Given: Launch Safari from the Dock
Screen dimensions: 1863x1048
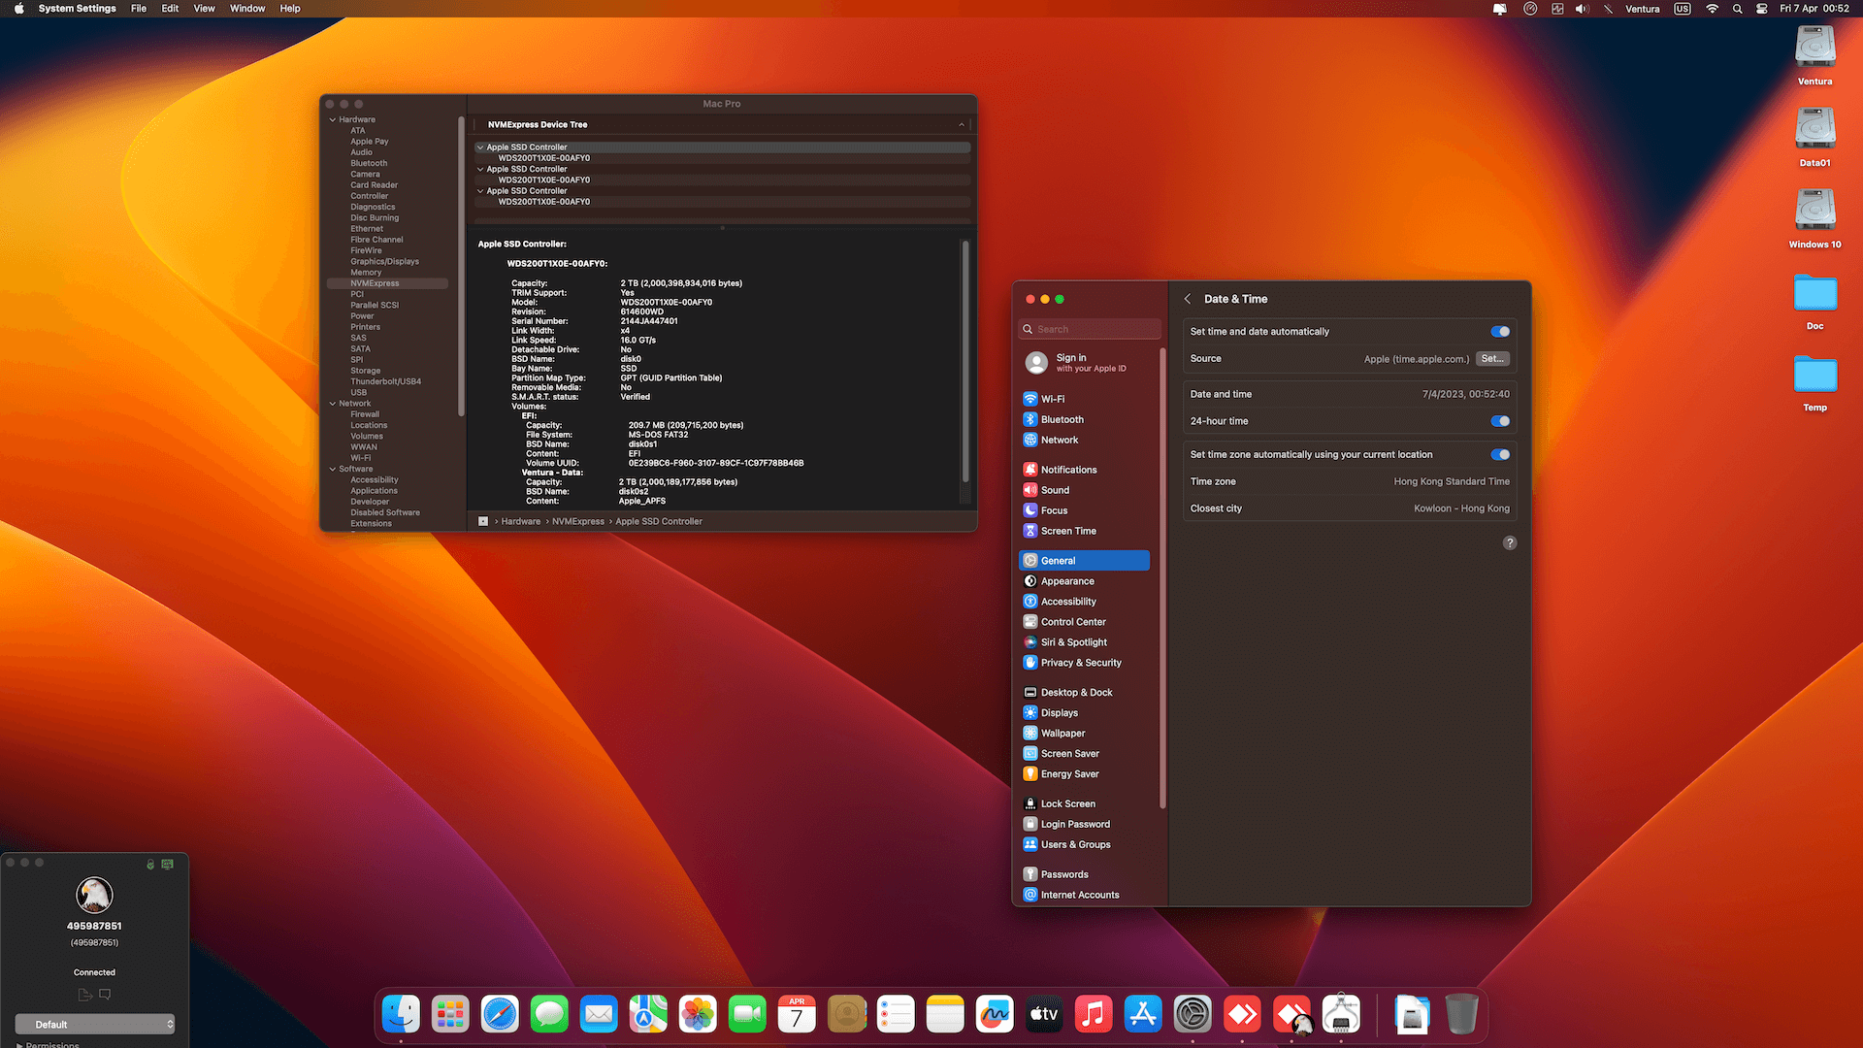Looking at the screenshot, I should pos(499,1013).
